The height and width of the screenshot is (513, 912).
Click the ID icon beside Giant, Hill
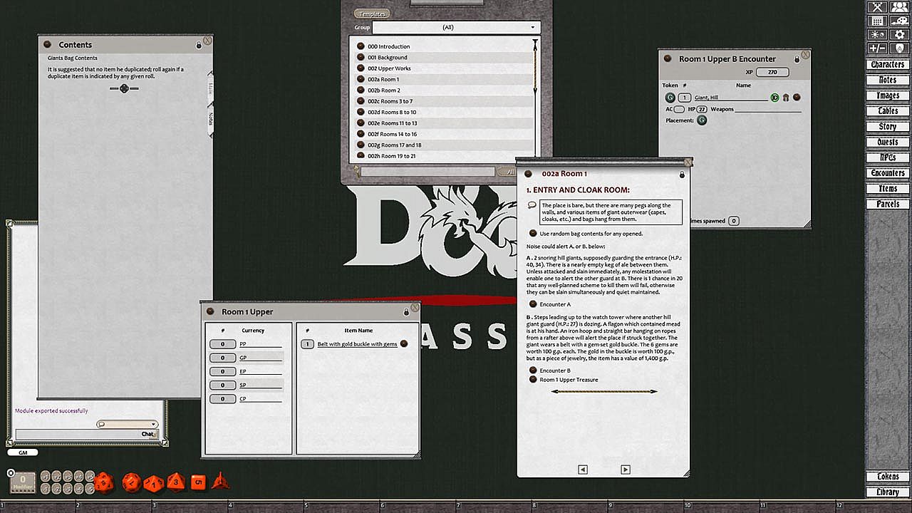[774, 98]
